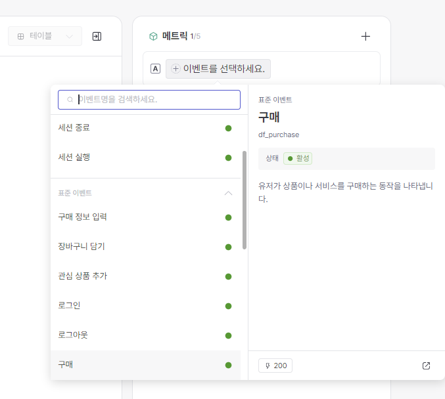Collapse the 표준 이벤트 section chevron
The height and width of the screenshot is (399, 445).
228,193
